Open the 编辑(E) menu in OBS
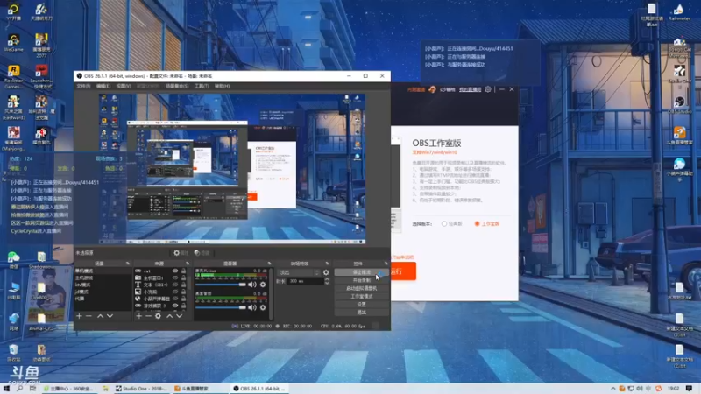This screenshot has height=394, width=701. [103, 86]
